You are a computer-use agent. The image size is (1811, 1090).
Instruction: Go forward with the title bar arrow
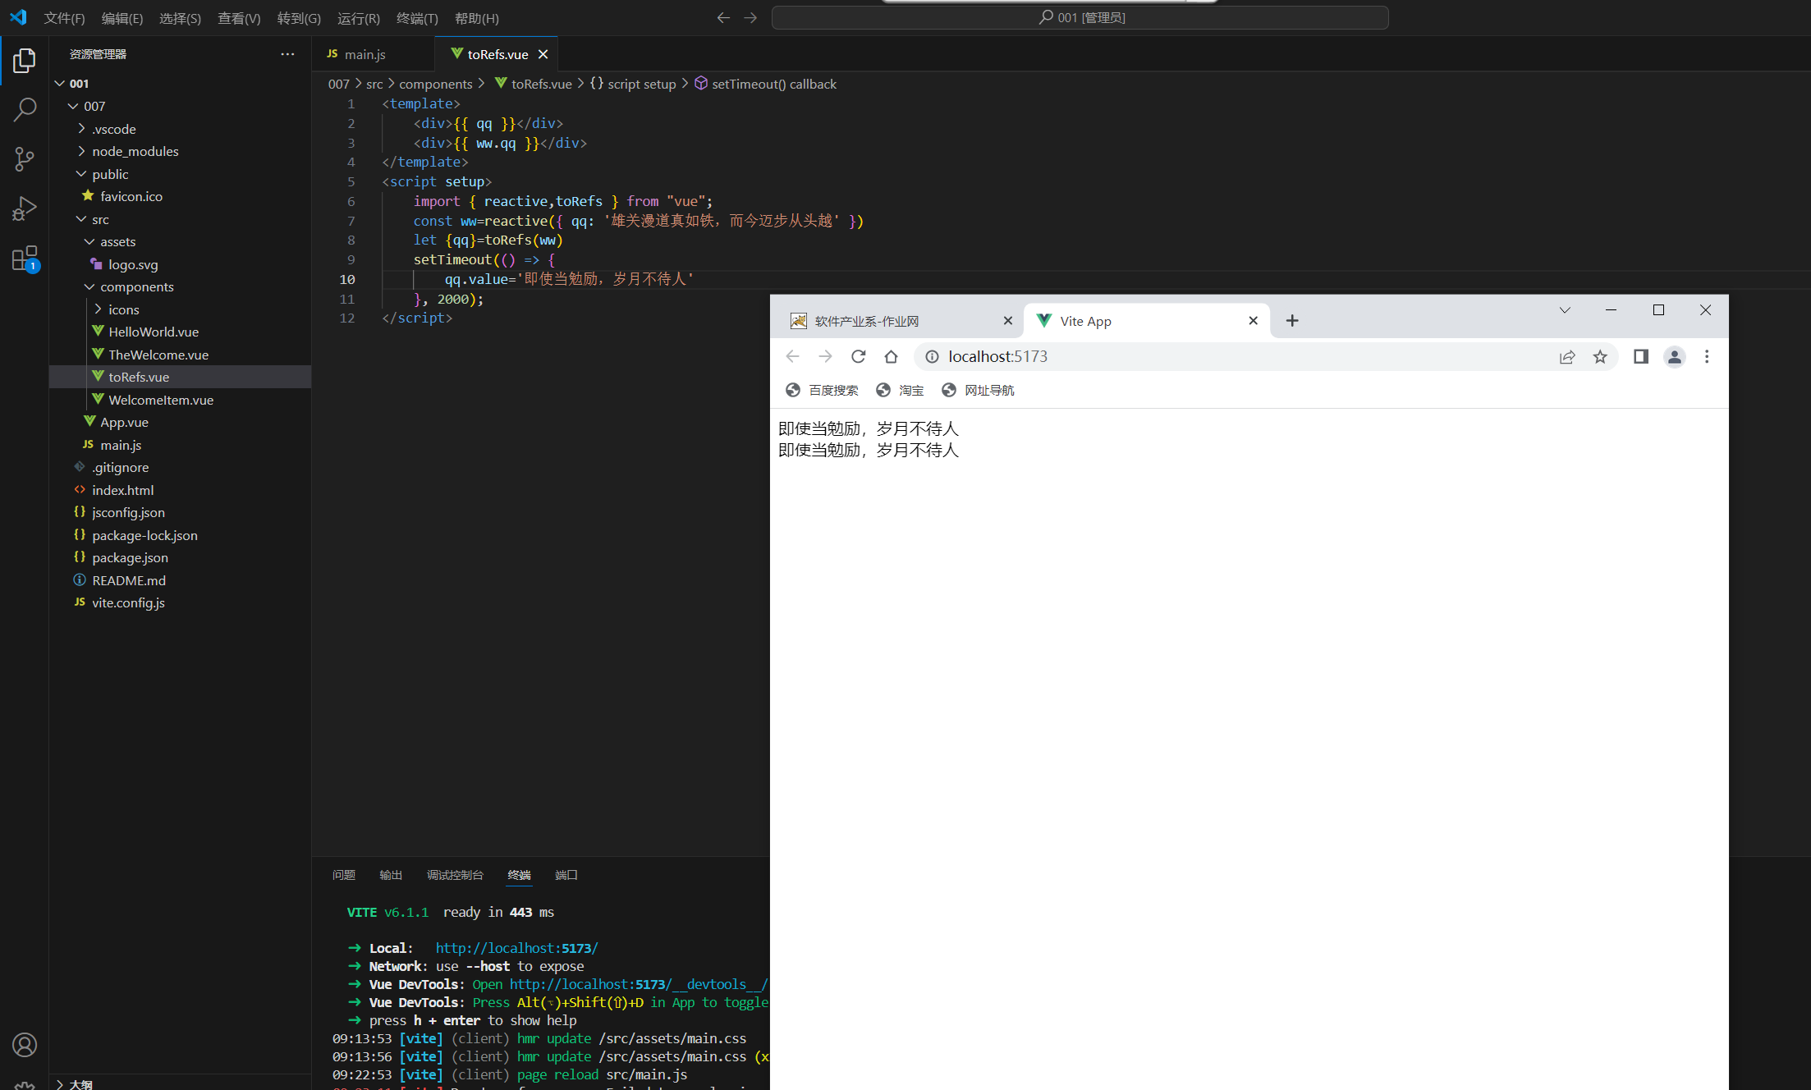(750, 17)
